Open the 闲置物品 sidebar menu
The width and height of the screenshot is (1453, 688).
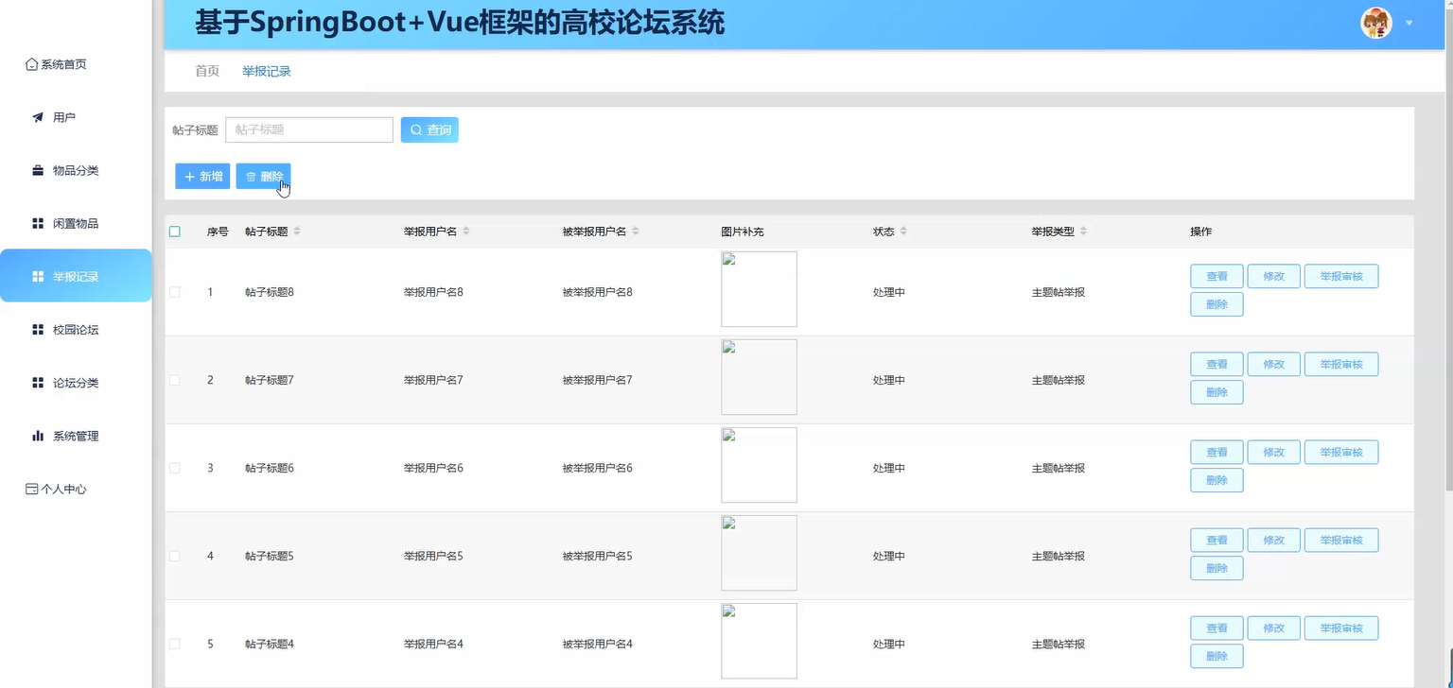click(76, 223)
